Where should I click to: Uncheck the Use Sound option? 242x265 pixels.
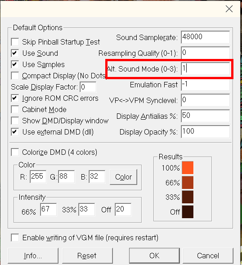15,53
